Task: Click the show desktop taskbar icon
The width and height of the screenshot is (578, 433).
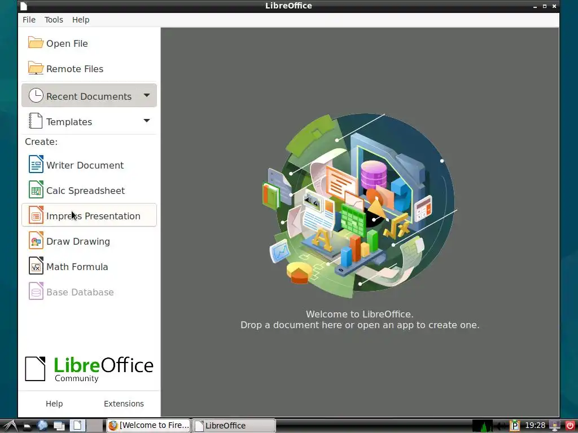Action: click(59, 426)
